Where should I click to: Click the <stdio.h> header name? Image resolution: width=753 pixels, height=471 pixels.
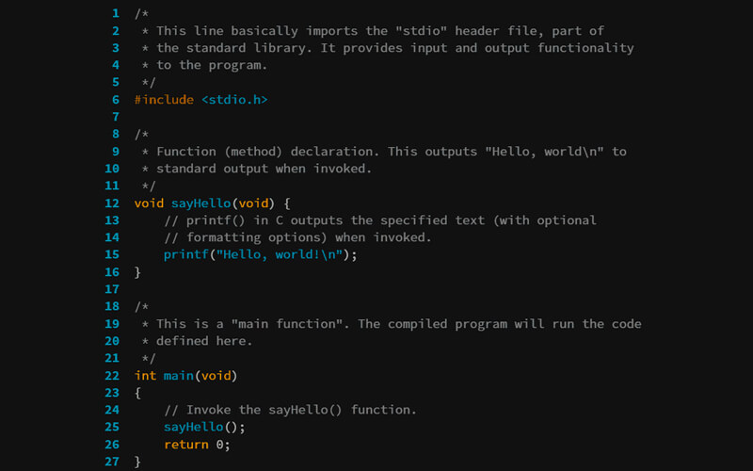(234, 100)
